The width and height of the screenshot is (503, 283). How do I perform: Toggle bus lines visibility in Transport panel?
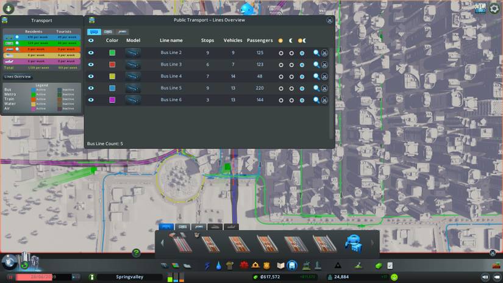pos(17,37)
